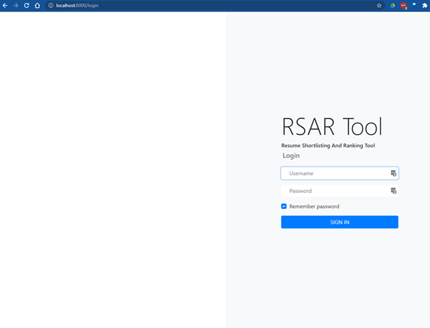The height and width of the screenshot is (328, 430).
Task: Focus the Username input field
Action: click(x=336, y=174)
